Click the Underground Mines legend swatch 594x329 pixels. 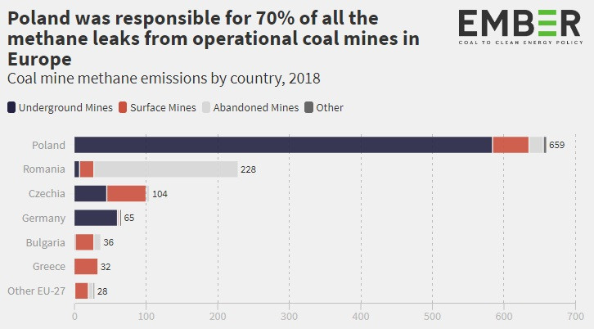(11, 107)
